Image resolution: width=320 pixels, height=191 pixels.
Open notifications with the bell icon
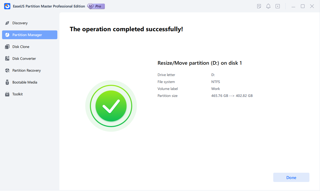coord(268,6)
